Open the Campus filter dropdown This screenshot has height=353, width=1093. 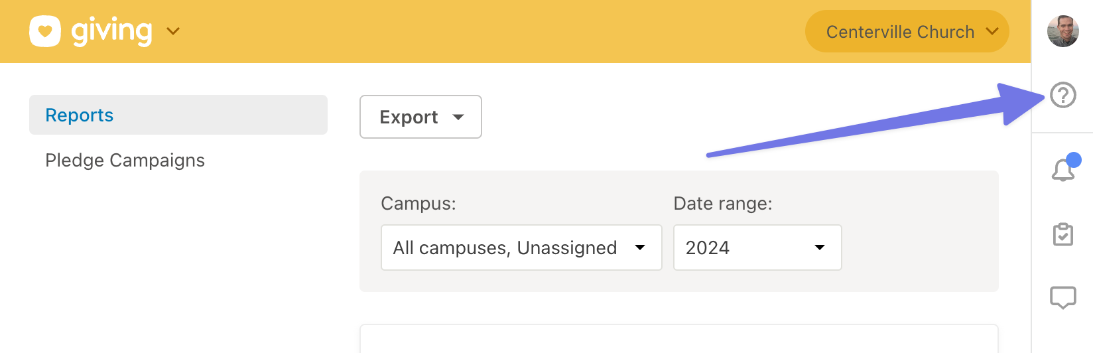coord(521,247)
